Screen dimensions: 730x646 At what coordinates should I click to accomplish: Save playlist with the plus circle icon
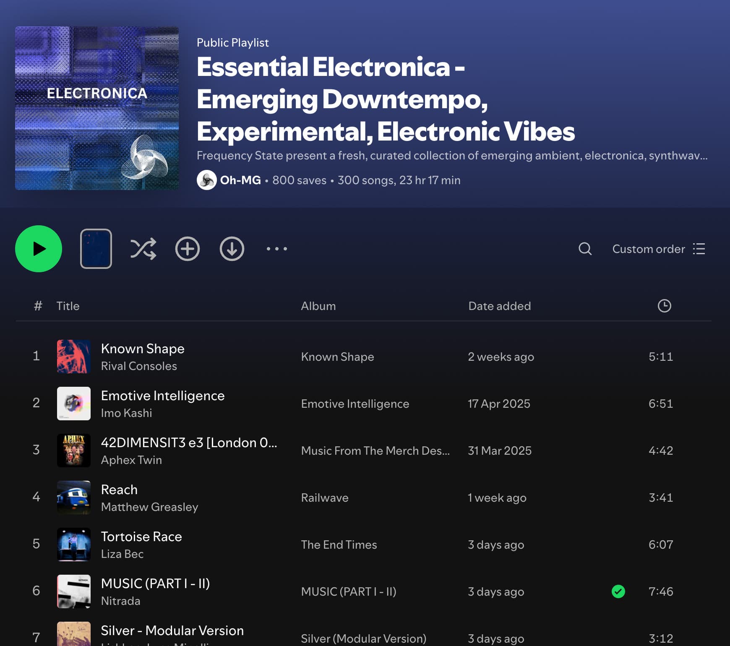[188, 249]
